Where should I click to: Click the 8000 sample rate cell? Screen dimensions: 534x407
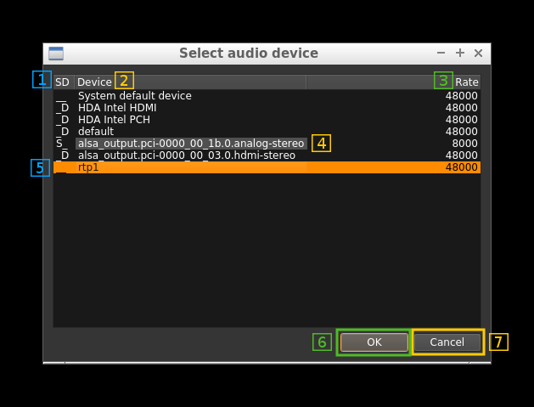point(464,144)
